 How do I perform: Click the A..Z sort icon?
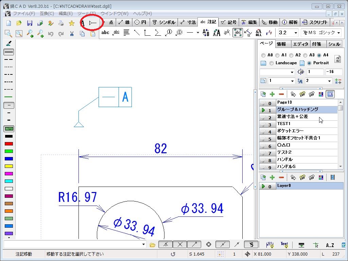click(330, 245)
